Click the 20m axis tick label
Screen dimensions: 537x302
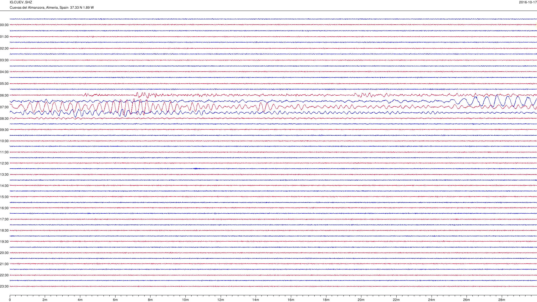[361, 300]
